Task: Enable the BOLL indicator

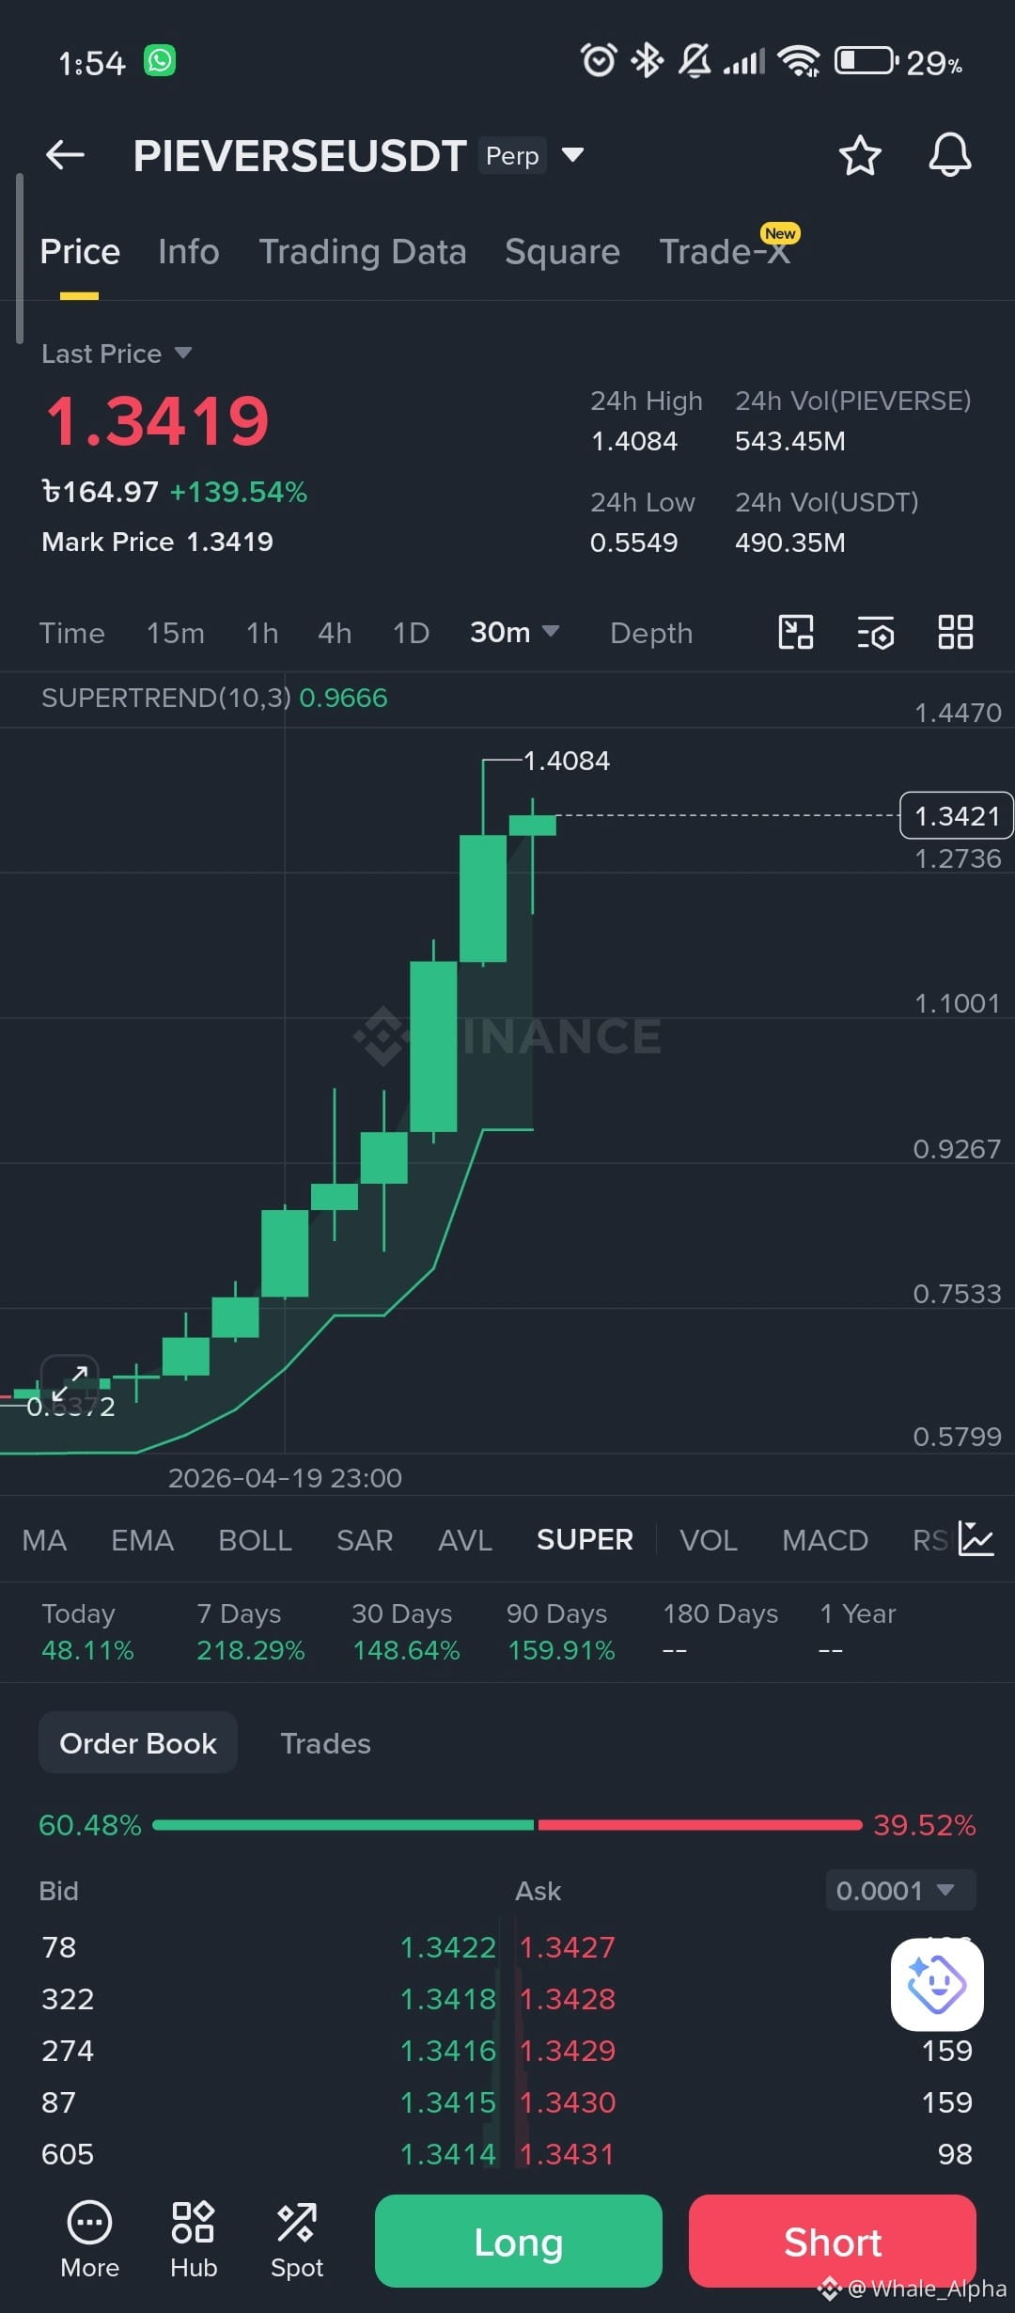Action: 255,1540
